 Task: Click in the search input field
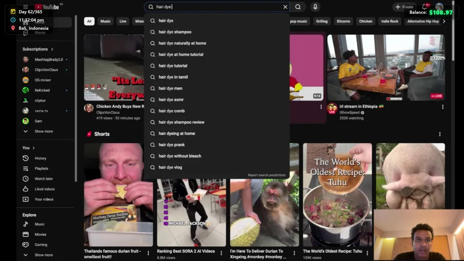click(x=217, y=7)
